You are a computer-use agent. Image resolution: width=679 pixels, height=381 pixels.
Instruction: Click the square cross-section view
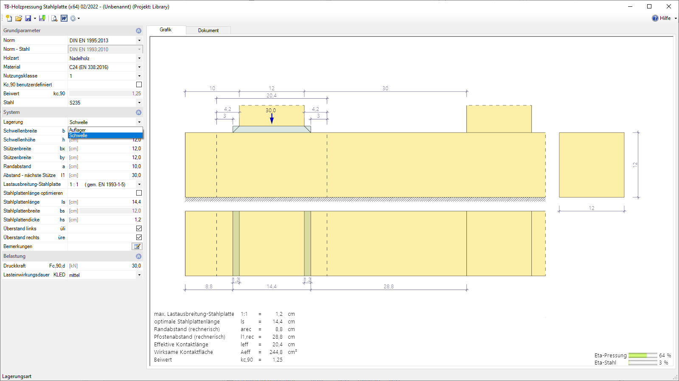(592, 165)
